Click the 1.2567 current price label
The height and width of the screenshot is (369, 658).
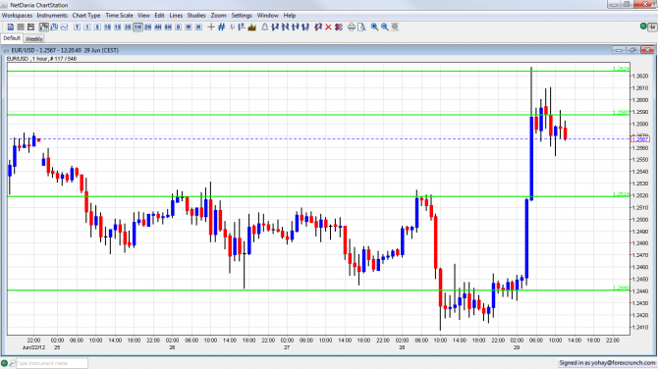[640, 138]
